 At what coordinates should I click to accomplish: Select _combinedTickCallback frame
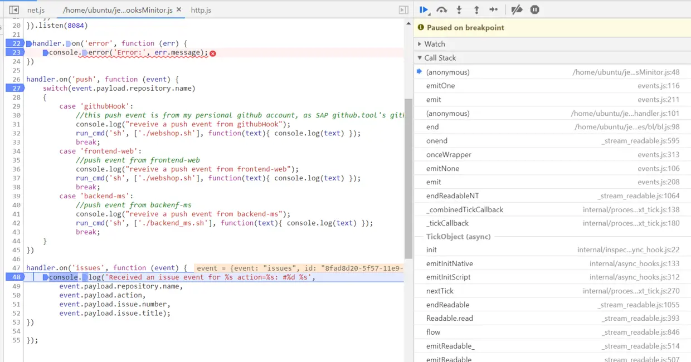pyautogui.click(x=552, y=210)
